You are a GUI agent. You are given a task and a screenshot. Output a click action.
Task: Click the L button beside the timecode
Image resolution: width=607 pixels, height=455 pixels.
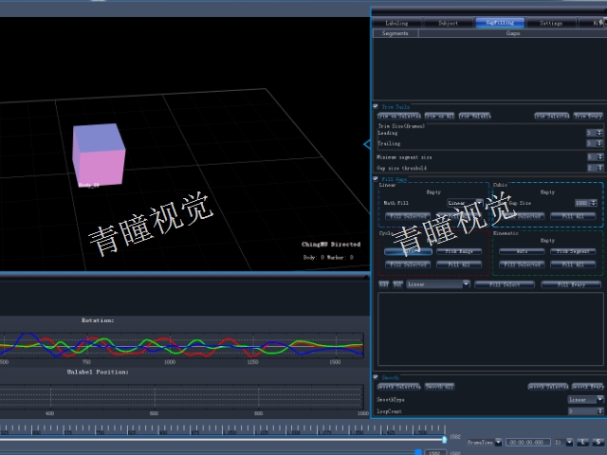[x=583, y=442]
